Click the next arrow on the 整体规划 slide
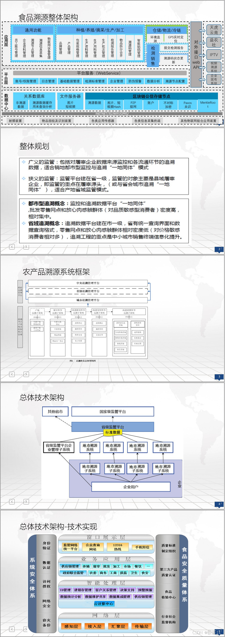 [26, 247]
